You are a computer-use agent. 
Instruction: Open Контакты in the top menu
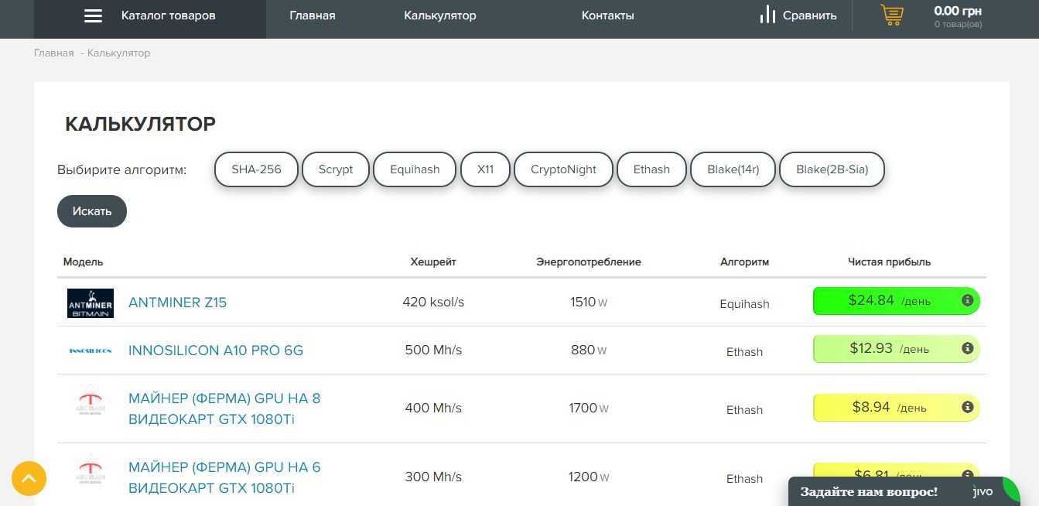608,15
